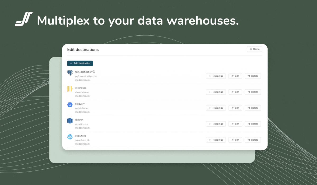Click mode: stream under snowflake

click(82, 144)
